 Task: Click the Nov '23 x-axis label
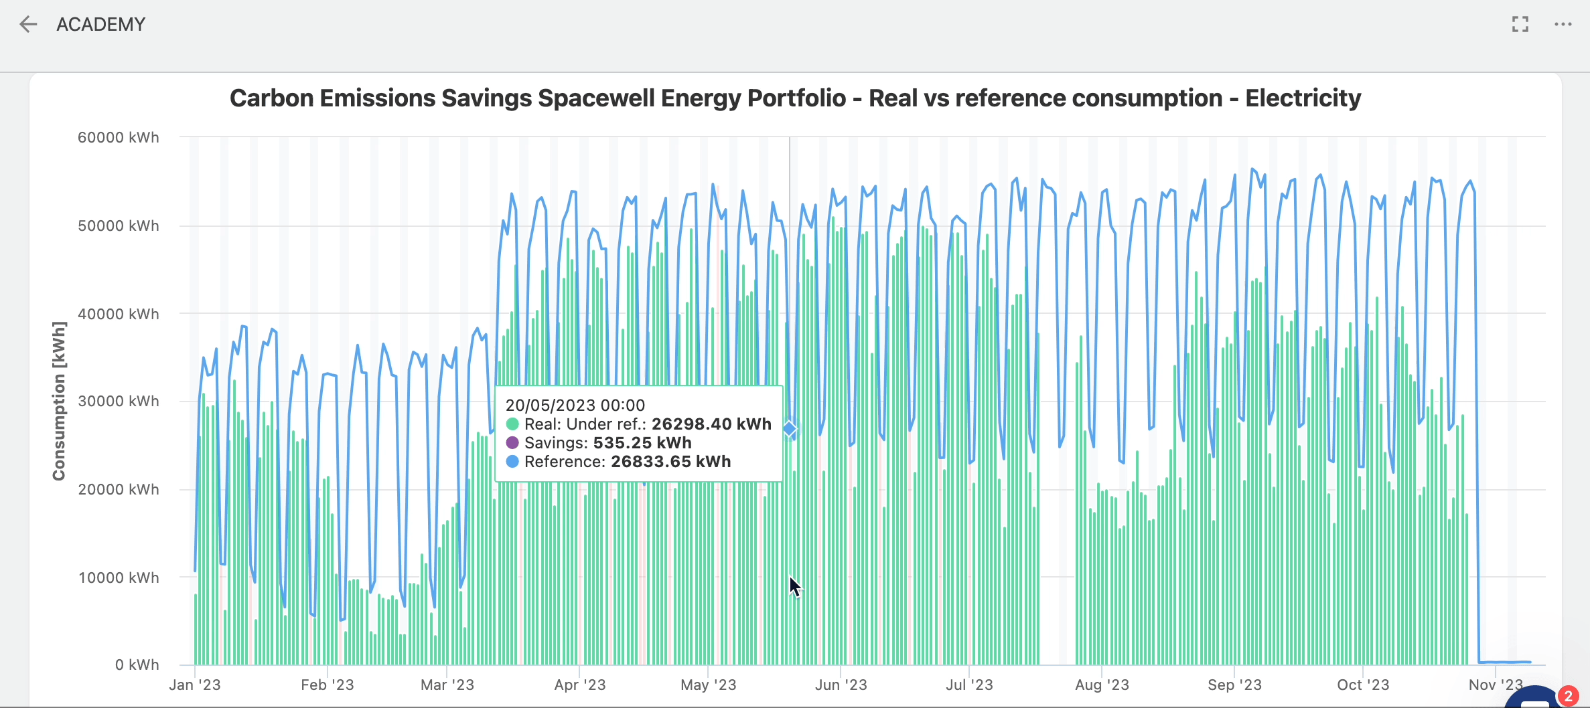1496,685
